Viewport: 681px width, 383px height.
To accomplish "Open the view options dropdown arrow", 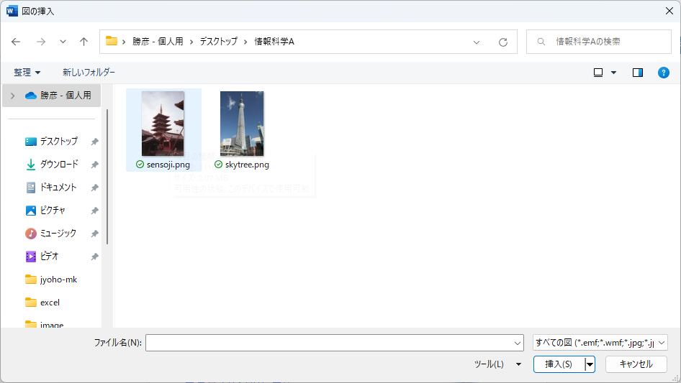I will 614,73.
